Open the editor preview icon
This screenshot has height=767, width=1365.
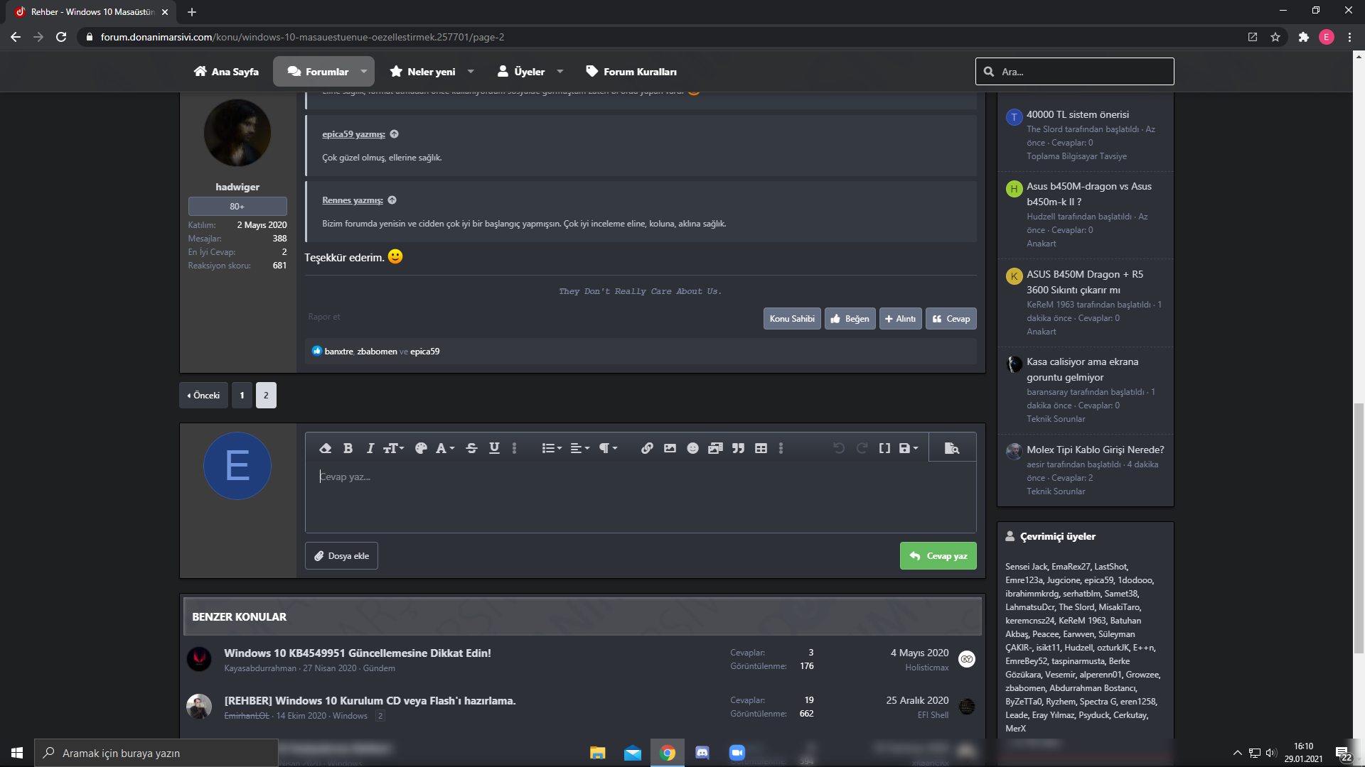[951, 448]
